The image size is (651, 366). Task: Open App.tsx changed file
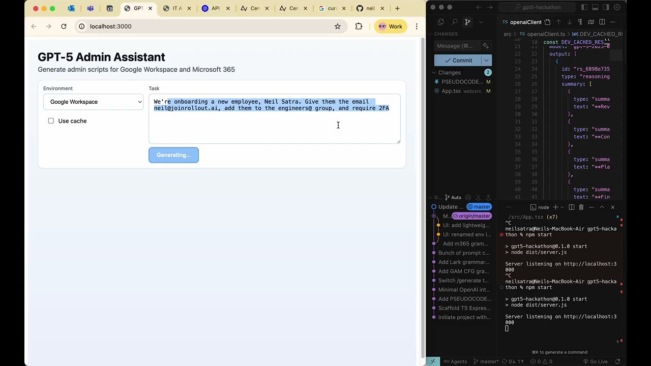click(x=462, y=91)
